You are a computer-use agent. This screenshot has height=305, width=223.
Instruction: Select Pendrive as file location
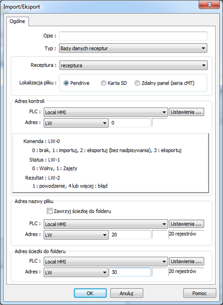(76, 83)
